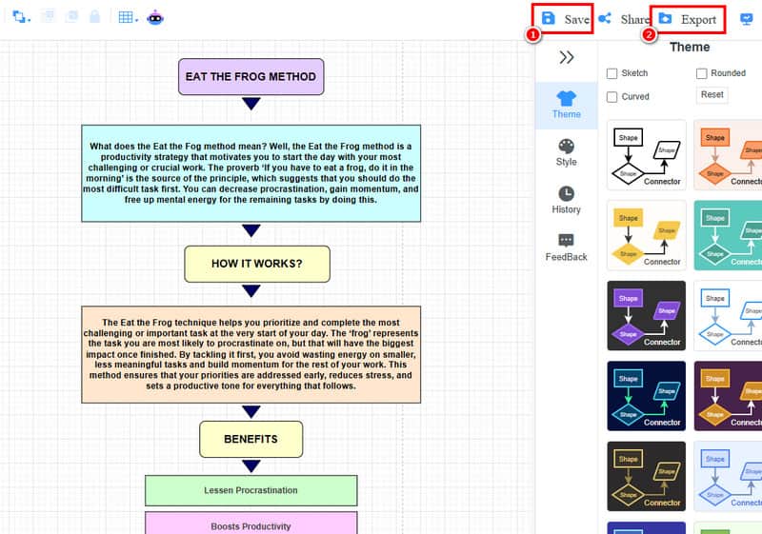Viewport: 762px width, 534px height.
Task: Click the presentation screen icon at top right
Action: [x=747, y=19]
